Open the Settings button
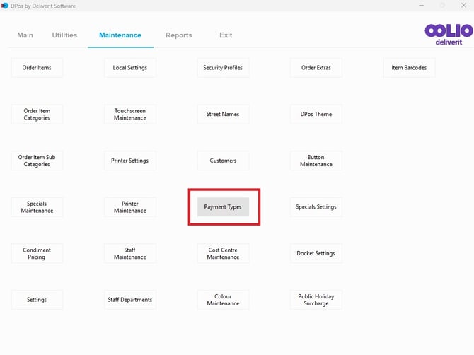The image size is (474, 355). pos(37,300)
